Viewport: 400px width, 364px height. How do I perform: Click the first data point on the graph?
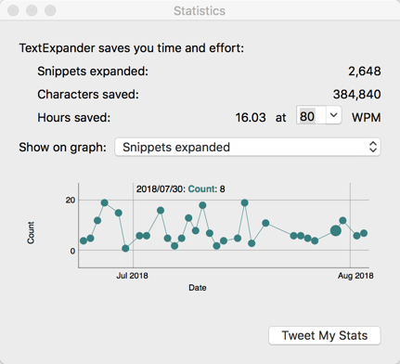[x=84, y=240]
